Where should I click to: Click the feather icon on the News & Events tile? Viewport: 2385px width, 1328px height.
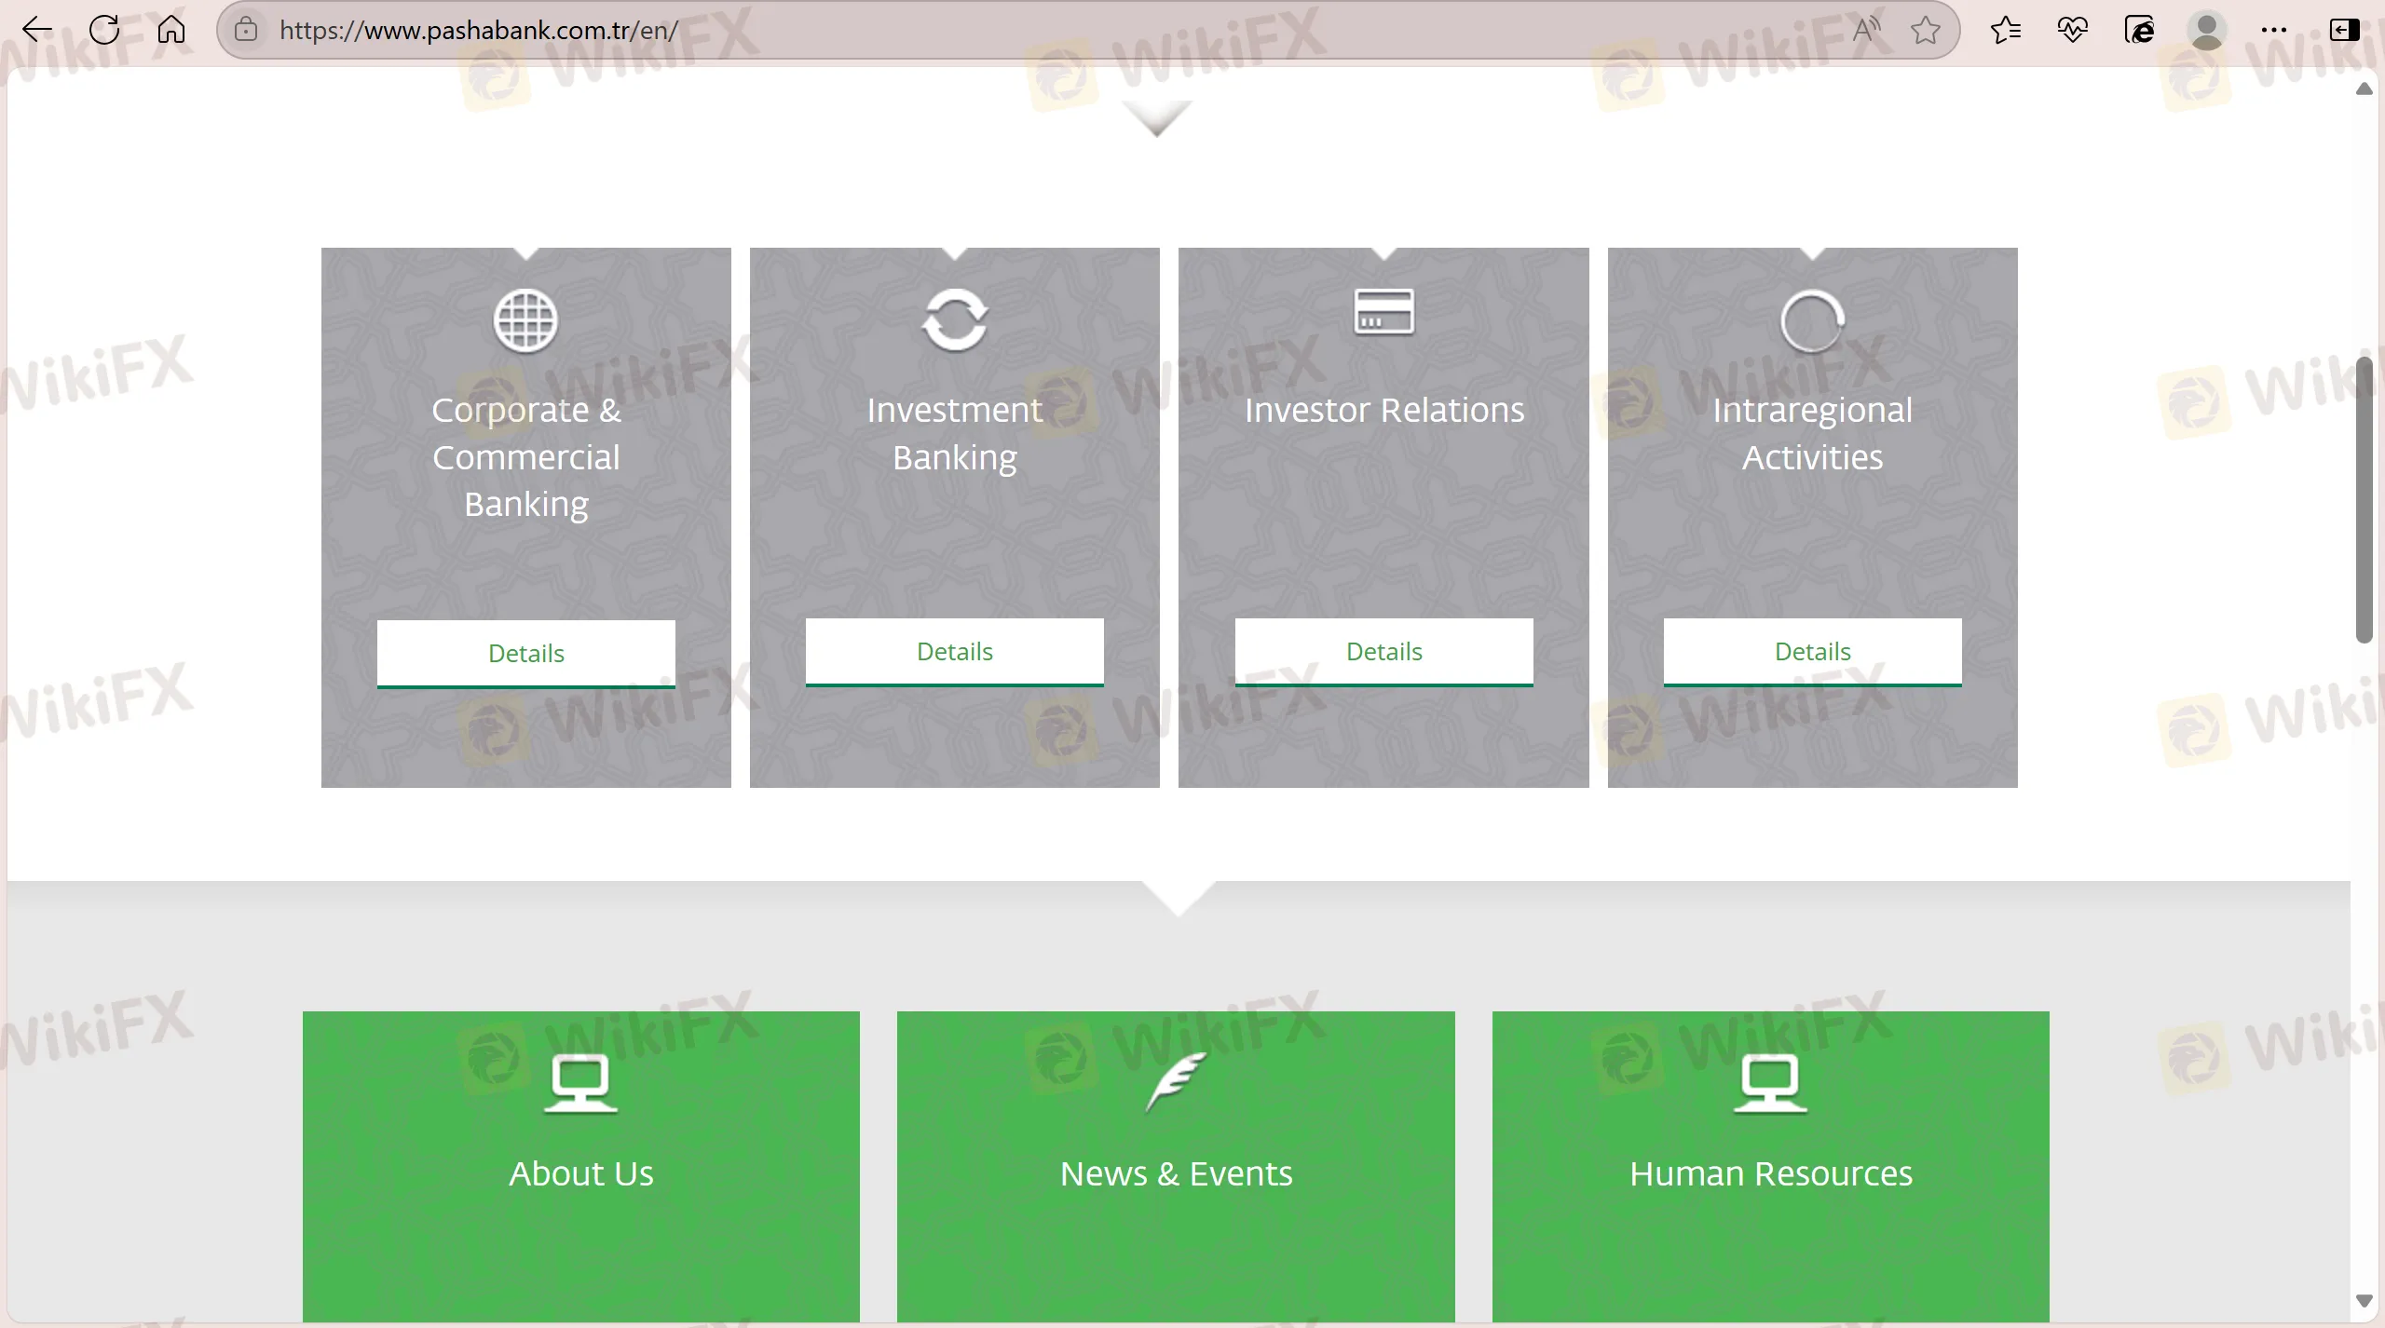(x=1176, y=1080)
